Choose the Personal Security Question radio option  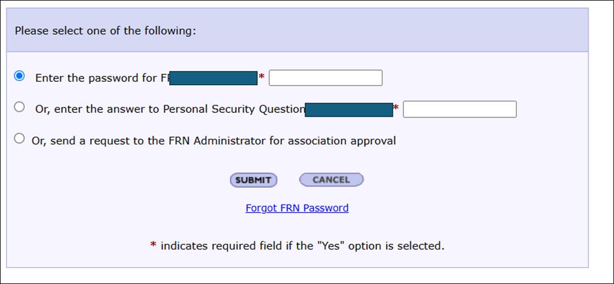[20, 107]
